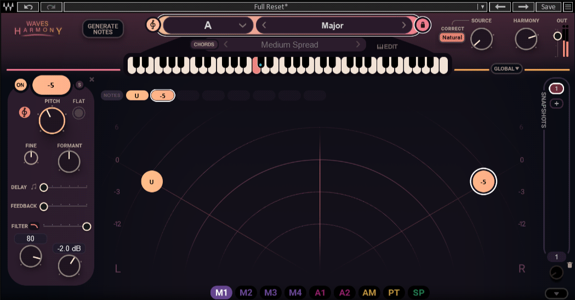Change the filter type curve icon
Screen dimensions: 575x300
click(x=34, y=226)
